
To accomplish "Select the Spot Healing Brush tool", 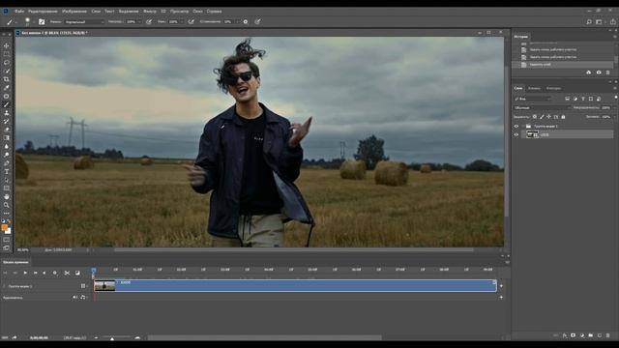I will [7, 96].
